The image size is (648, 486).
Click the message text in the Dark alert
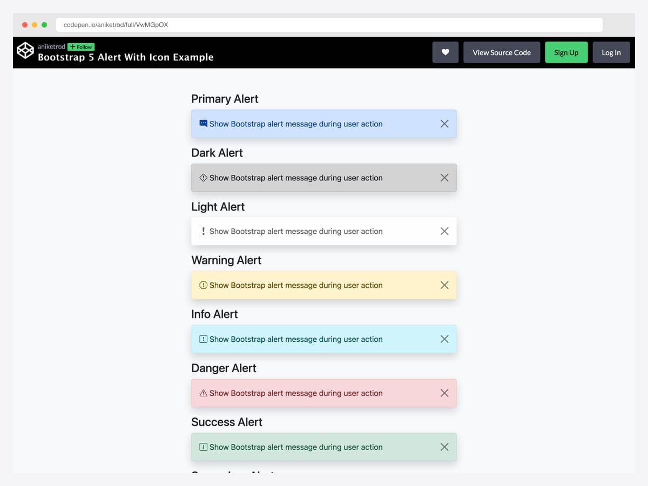click(x=296, y=178)
